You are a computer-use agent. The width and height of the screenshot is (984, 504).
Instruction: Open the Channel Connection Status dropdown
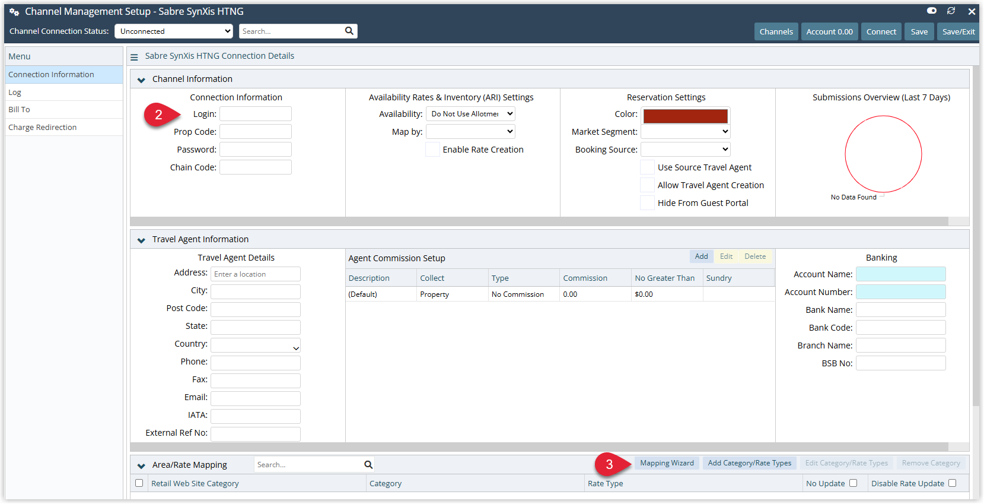[174, 31]
